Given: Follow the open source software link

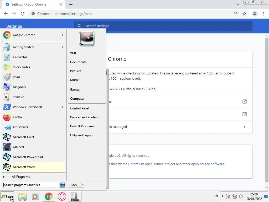Looking at the screenshot, I should click(x=208, y=164).
